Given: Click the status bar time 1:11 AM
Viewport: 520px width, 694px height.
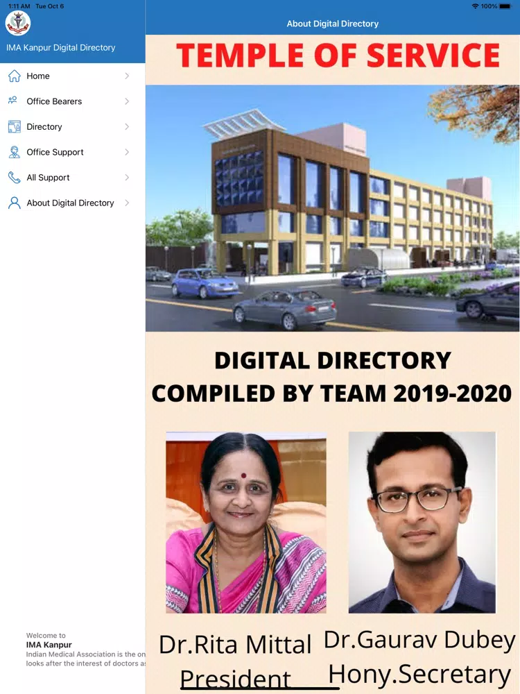Looking at the screenshot, I should point(19,6).
